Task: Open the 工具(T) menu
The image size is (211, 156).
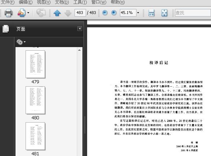Action: pyautogui.click(x=80, y=2)
